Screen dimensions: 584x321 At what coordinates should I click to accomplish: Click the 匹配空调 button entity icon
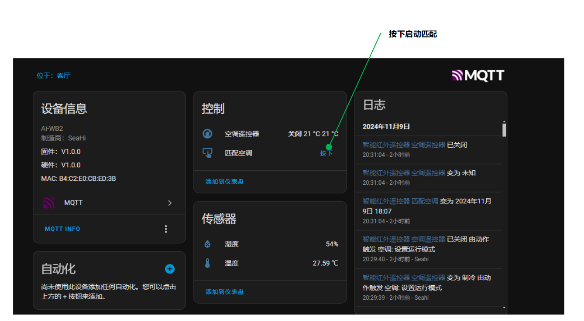[x=207, y=153]
